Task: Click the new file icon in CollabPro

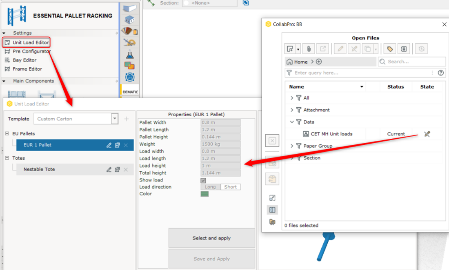Action: (290, 49)
